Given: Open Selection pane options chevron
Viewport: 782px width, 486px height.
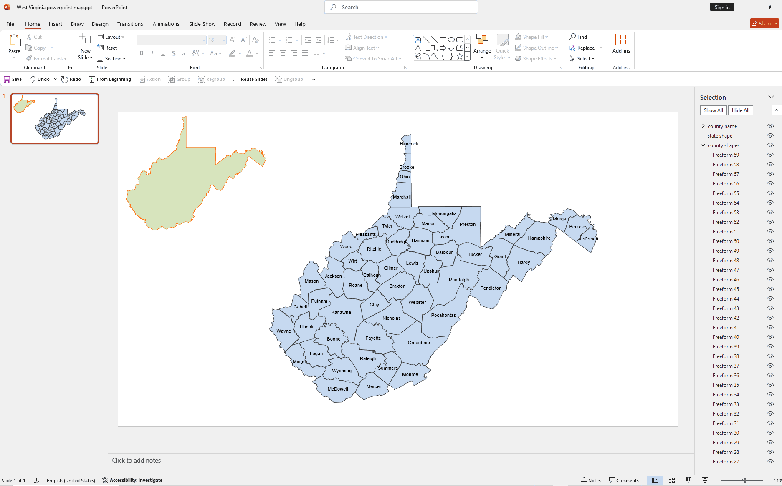Looking at the screenshot, I should click(x=771, y=97).
